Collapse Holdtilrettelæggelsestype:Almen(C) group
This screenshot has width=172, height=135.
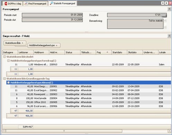(x=8, y=83)
